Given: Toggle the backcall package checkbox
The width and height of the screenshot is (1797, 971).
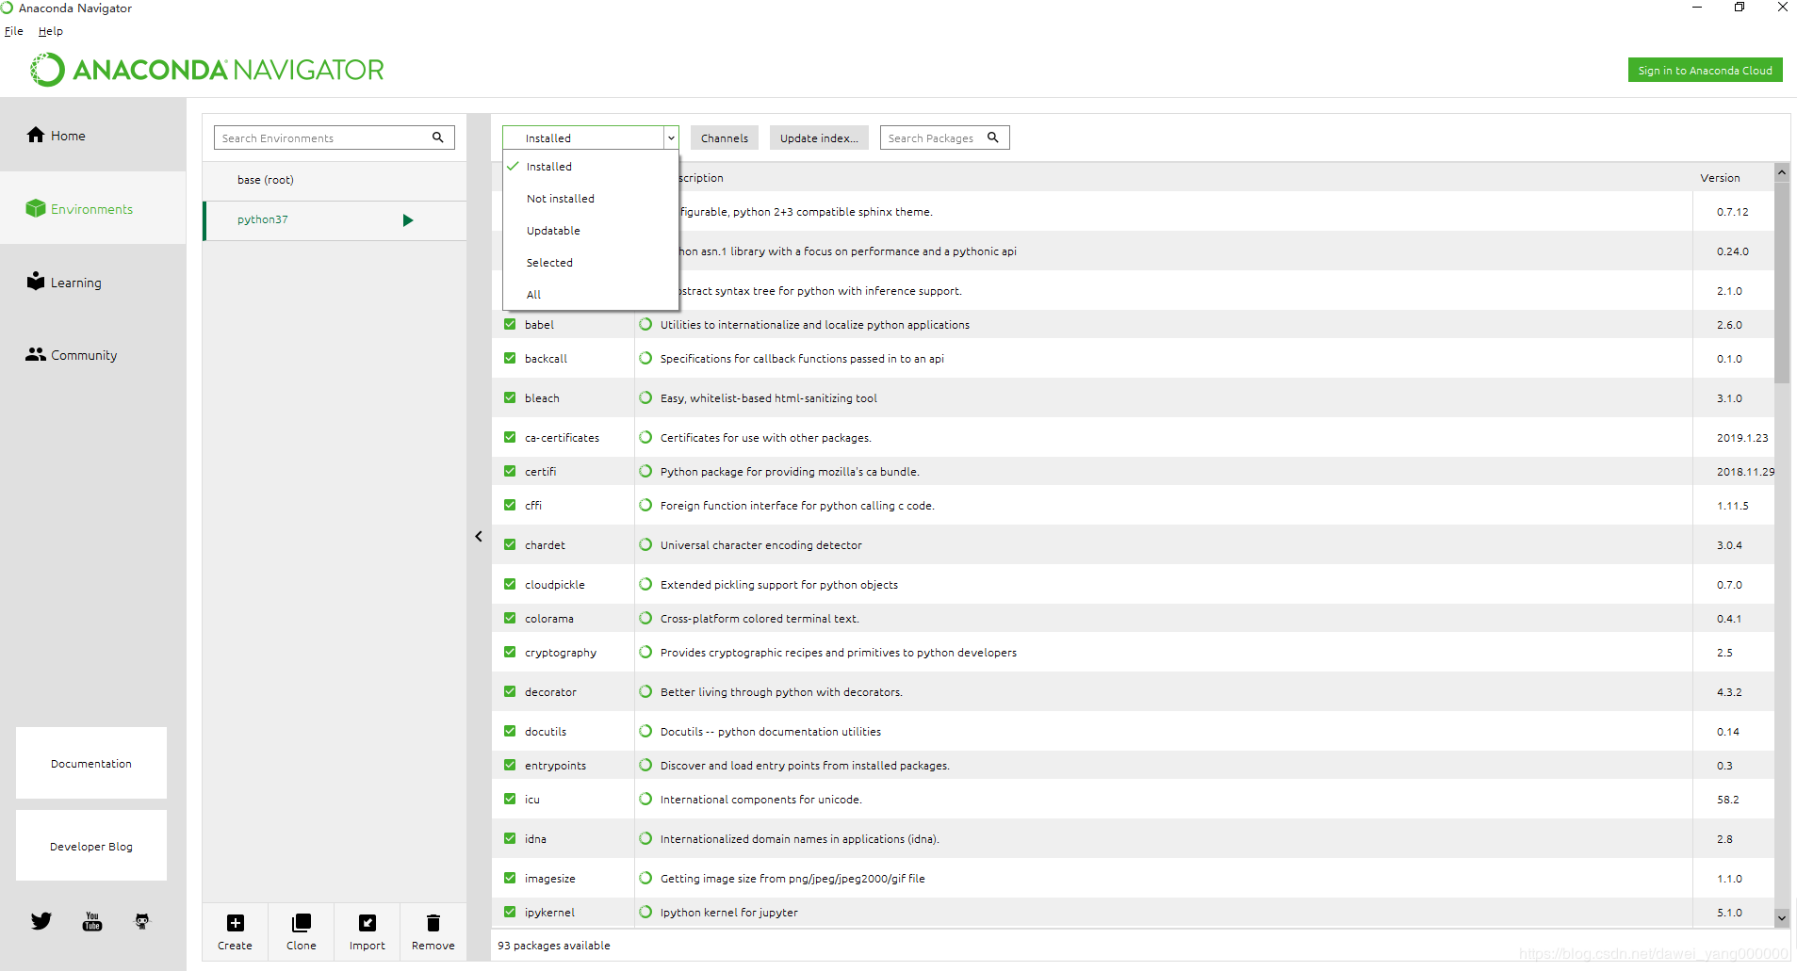Looking at the screenshot, I should [x=510, y=358].
